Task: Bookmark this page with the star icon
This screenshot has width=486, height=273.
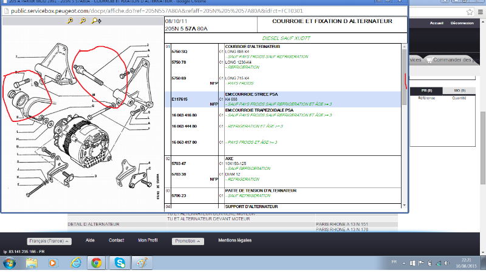Action: pyautogui.click(x=470, y=12)
